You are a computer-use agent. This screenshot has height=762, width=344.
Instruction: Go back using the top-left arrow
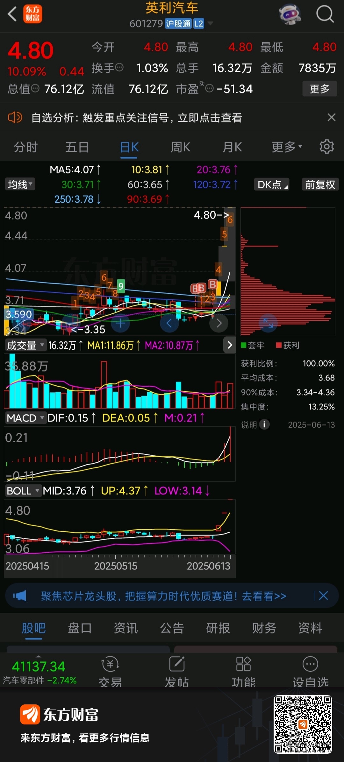click(12, 14)
